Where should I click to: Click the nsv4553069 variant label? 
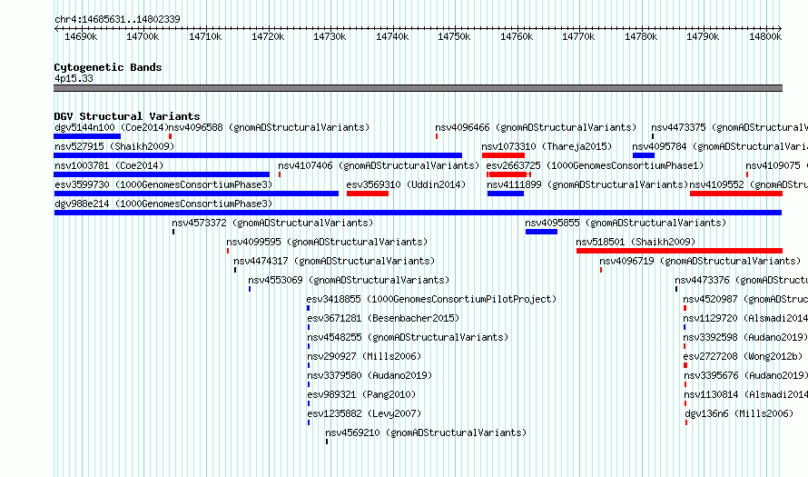[349, 280]
